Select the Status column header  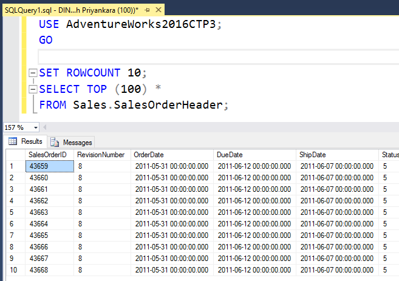(389, 155)
